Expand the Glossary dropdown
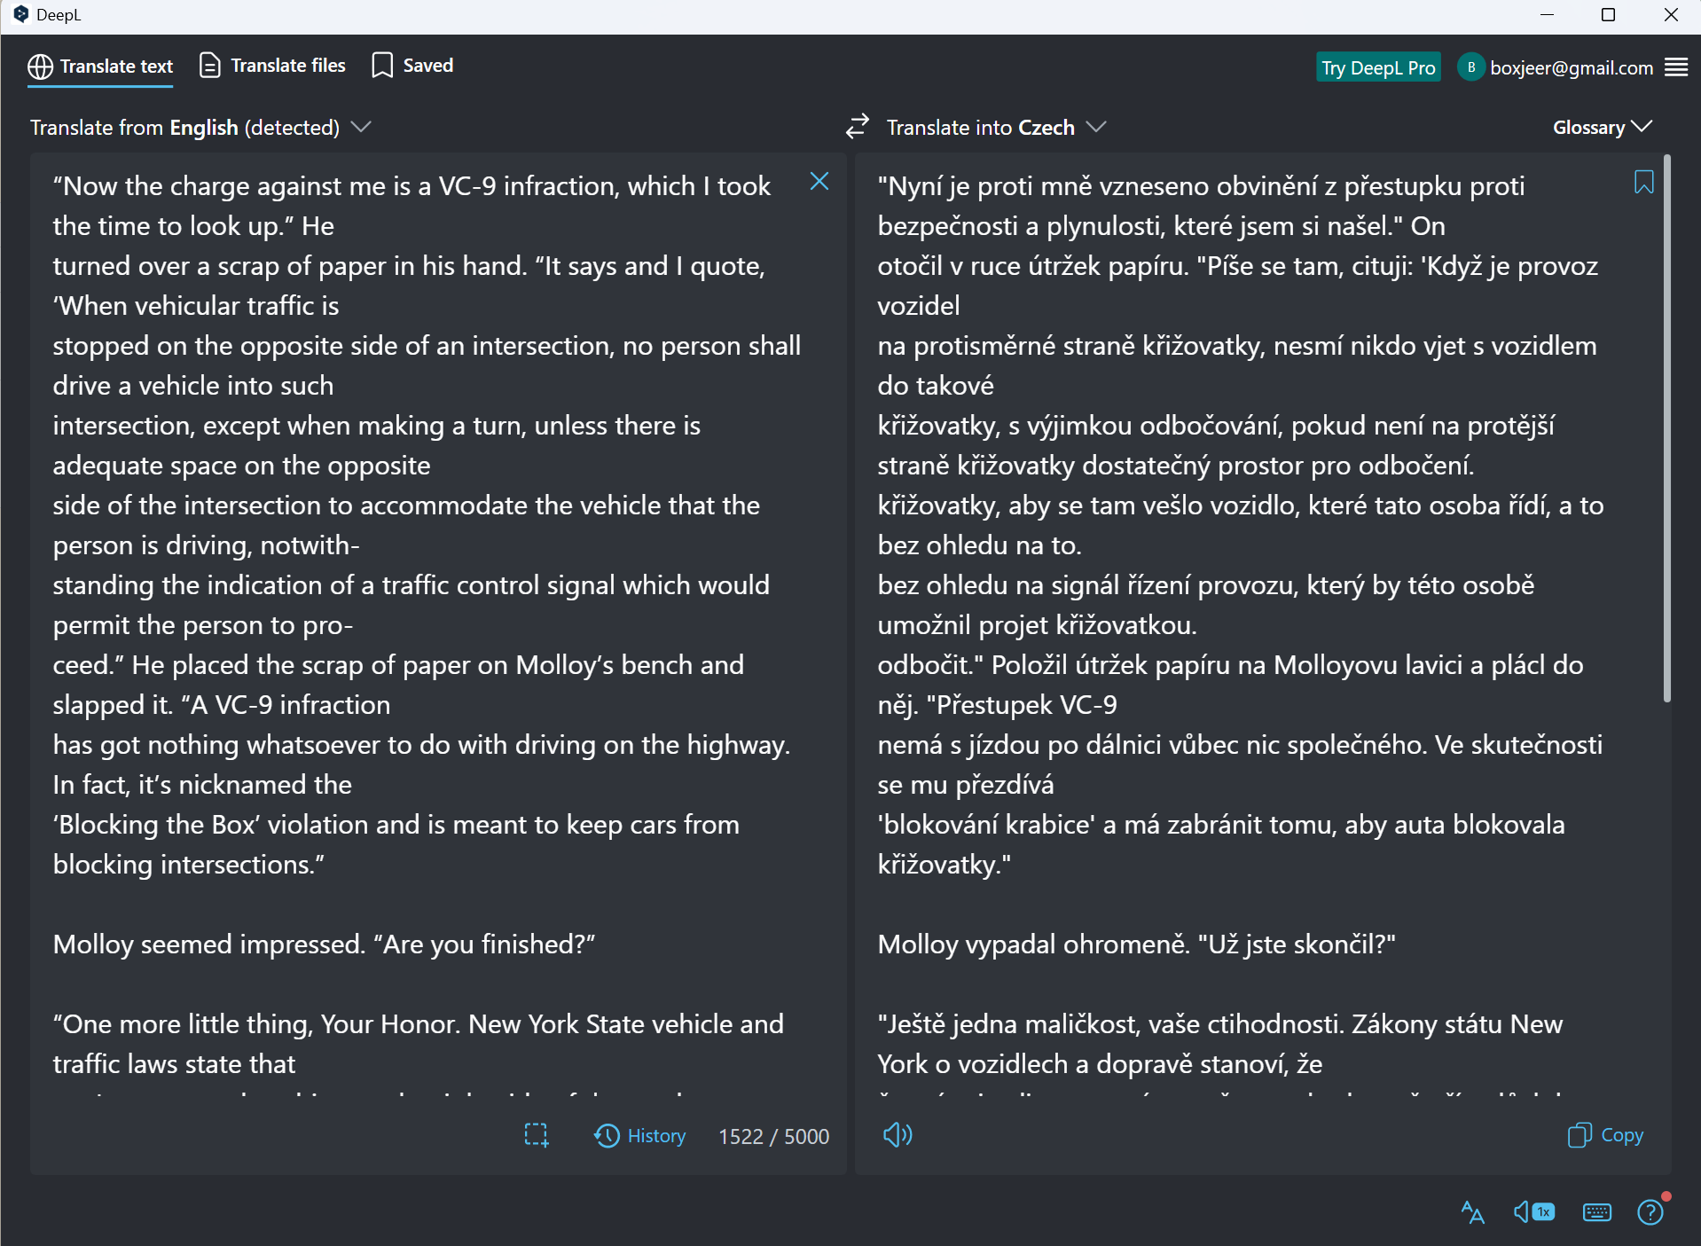The width and height of the screenshot is (1701, 1246). click(1602, 127)
